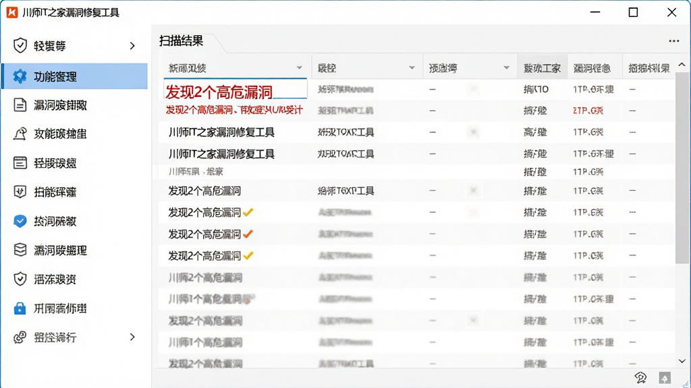
Task: Open the blue padlock sidebar entry
Action: [20, 308]
